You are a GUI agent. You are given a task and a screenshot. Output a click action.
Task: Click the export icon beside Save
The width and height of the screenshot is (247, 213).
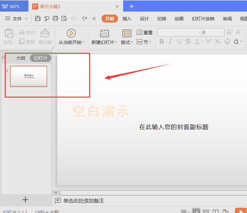coord(46,19)
